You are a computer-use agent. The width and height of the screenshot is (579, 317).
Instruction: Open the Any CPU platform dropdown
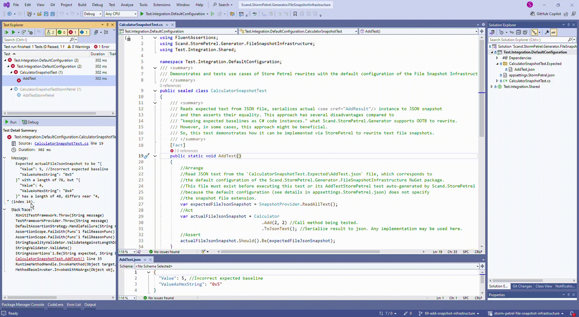pyautogui.click(x=121, y=14)
